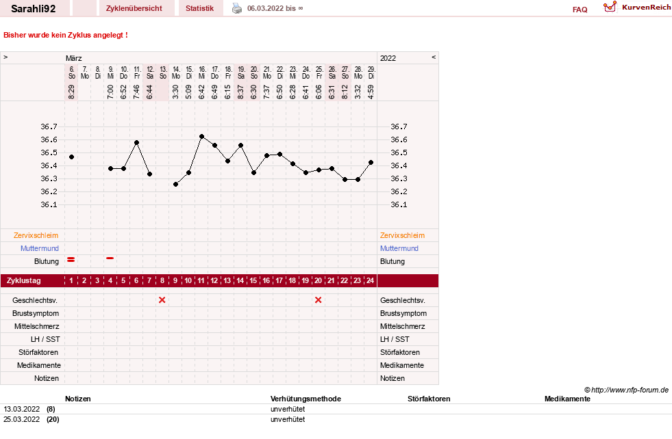Screen dimensions: 672x439
Task: Click the left Zervixschleim label
Action: coord(36,235)
